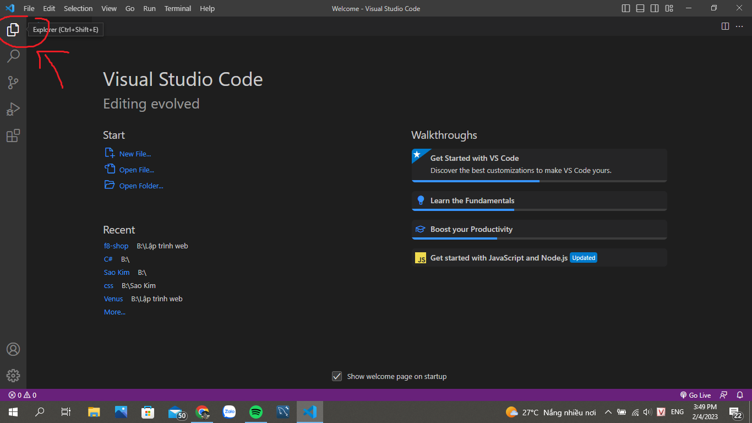Screen dimensions: 752x423
Task: Open MySQL Workbench from the taskbar
Action: click(283, 412)
